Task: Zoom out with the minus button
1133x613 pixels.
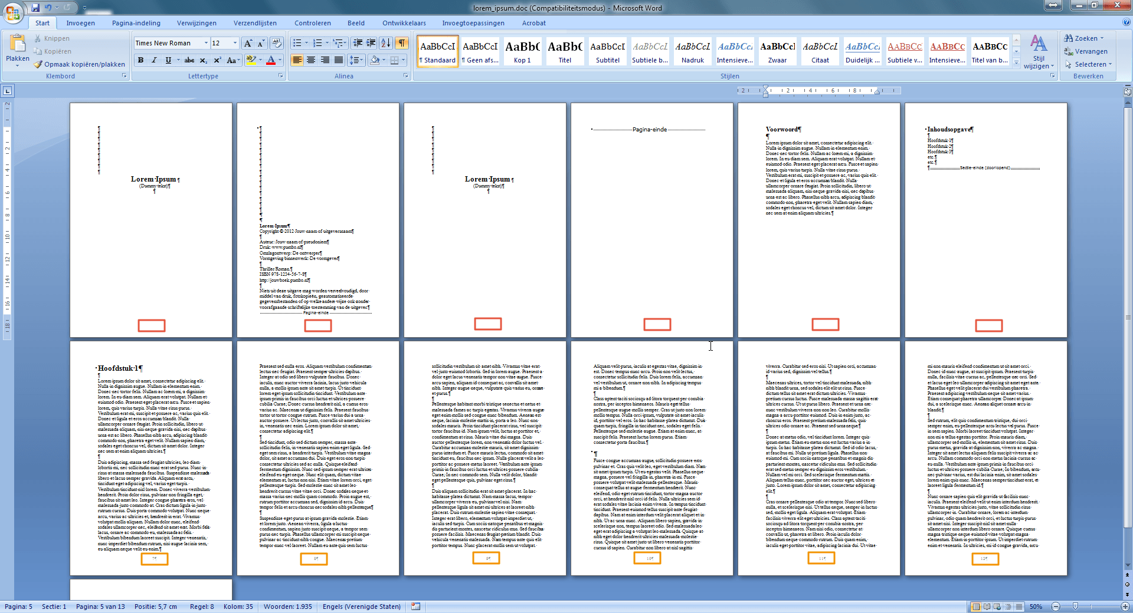Action: [1056, 607]
